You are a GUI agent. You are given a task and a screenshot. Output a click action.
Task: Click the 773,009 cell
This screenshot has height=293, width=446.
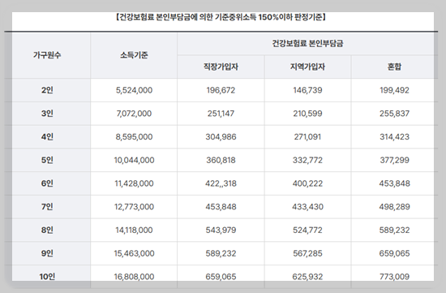click(395, 277)
